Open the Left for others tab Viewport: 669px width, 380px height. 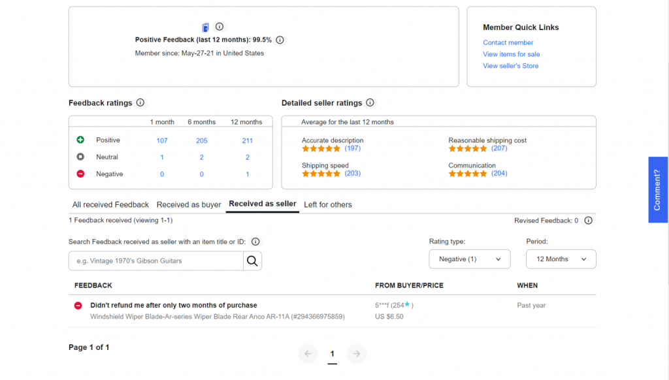(328, 204)
